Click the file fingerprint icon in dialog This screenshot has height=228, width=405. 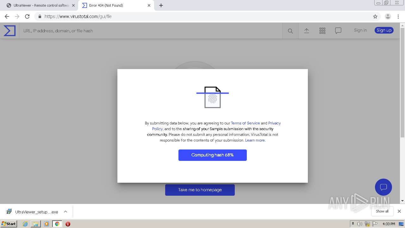pyautogui.click(x=213, y=97)
